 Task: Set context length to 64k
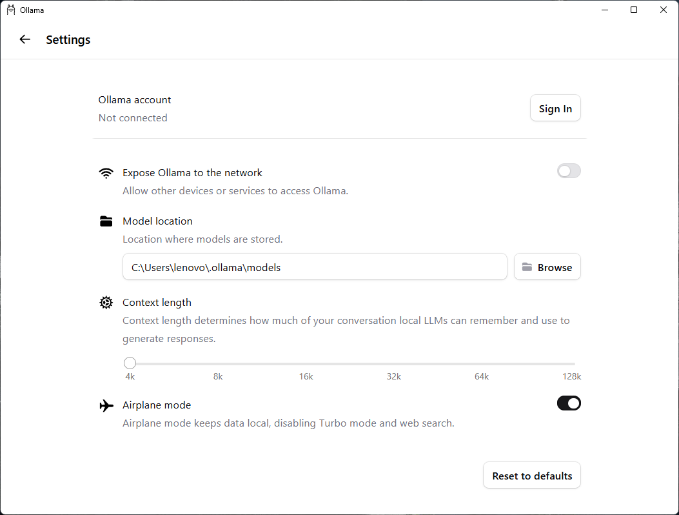click(x=482, y=364)
